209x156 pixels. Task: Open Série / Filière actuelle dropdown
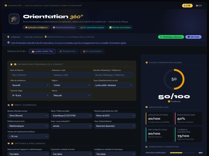point(72,116)
